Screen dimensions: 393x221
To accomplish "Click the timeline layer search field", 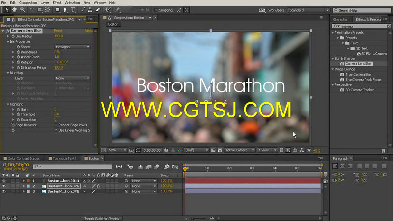I will tap(73, 166).
